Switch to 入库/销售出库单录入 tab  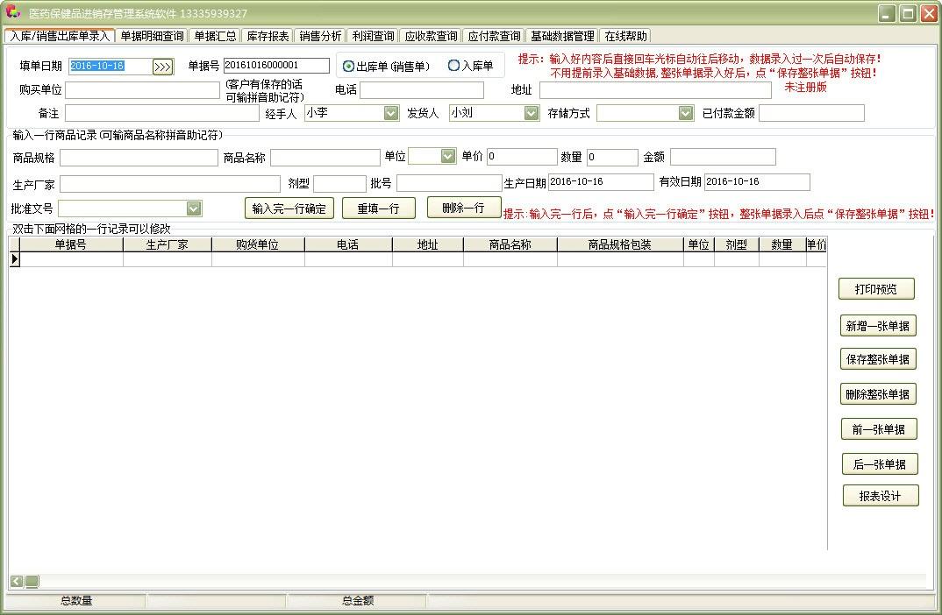click(x=60, y=36)
